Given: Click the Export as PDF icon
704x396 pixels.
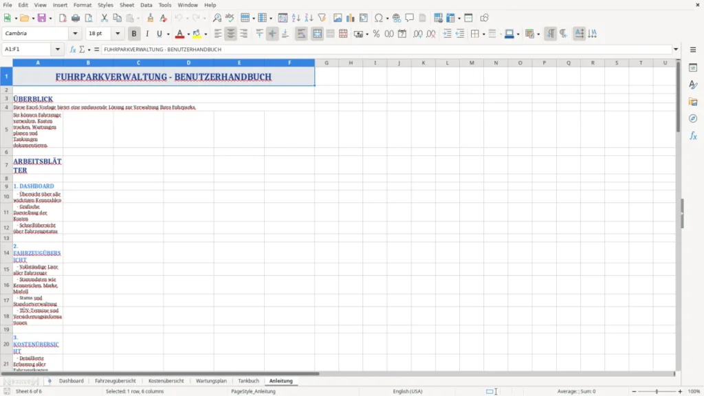Looking at the screenshot, I should pos(63,18).
